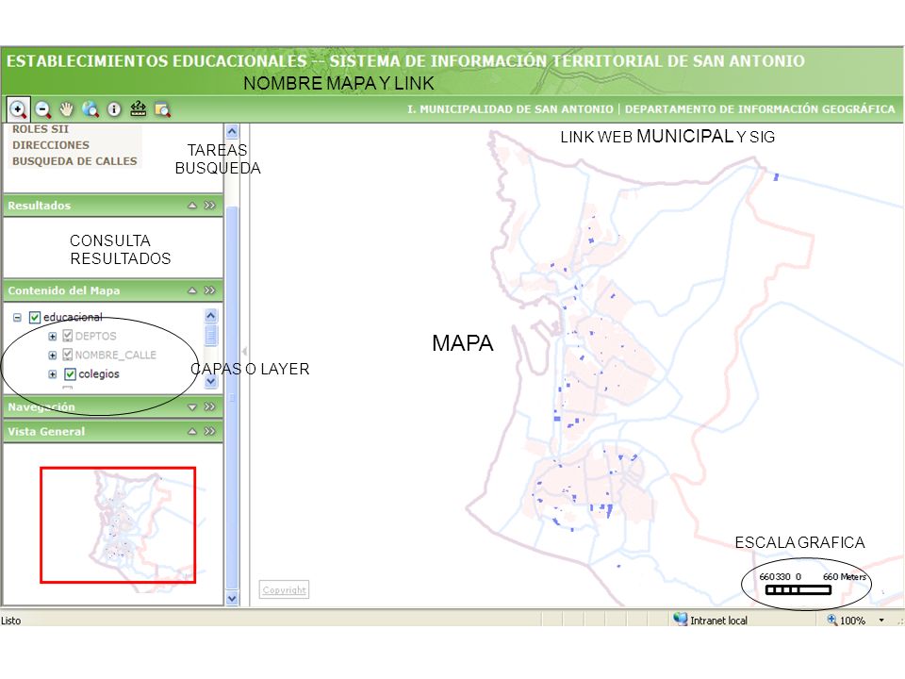This screenshot has width=905, height=679.
Task: Select the Zoom Out tool
Action: [42, 109]
